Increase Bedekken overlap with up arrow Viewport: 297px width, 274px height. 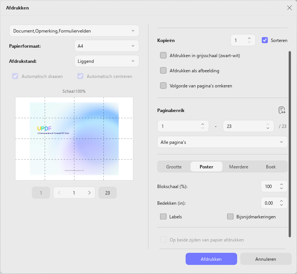click(281, 201)
